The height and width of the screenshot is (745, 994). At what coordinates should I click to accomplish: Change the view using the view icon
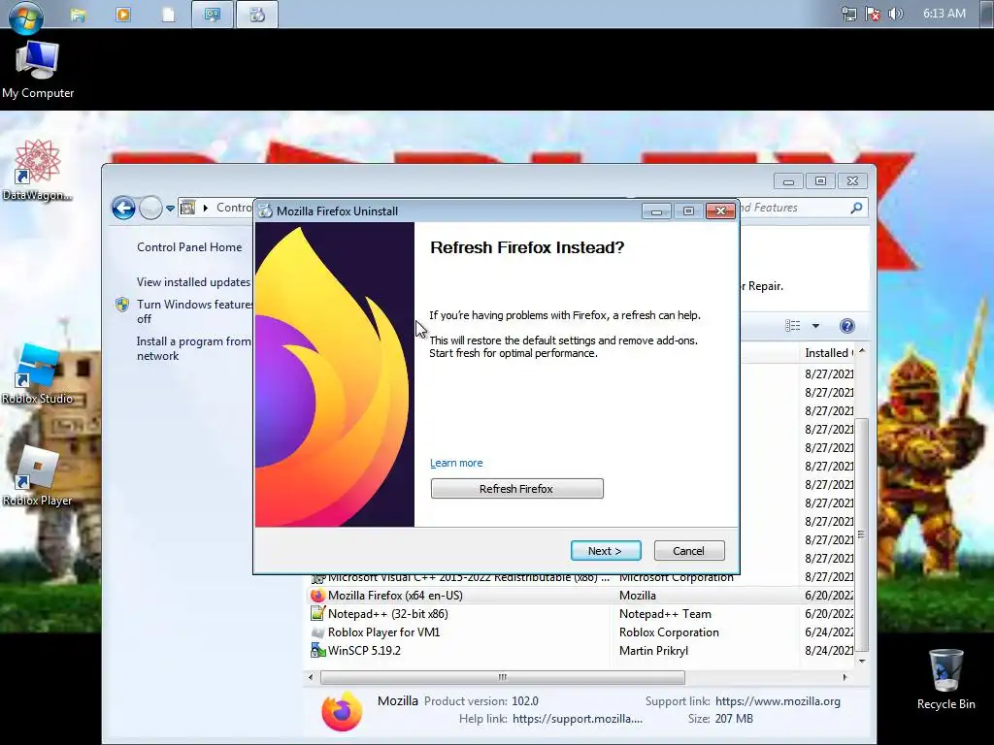coord(792,326)
